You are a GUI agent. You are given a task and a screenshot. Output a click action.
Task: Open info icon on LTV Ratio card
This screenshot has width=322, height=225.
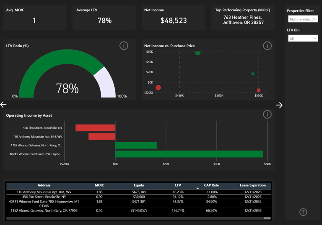click(124, 46)
